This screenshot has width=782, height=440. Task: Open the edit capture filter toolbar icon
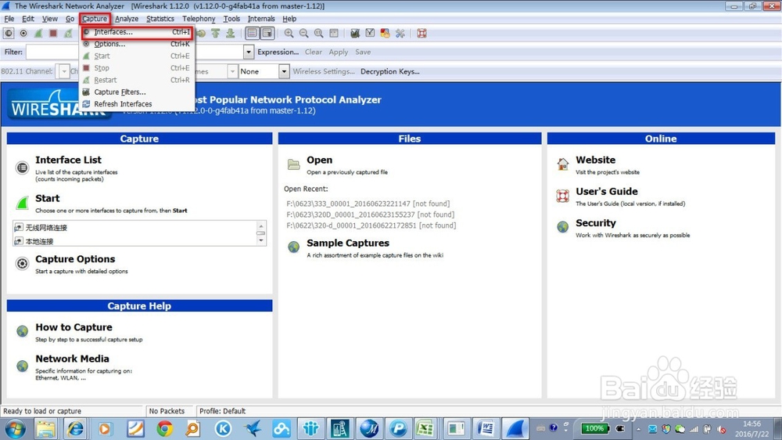[355, 34]
